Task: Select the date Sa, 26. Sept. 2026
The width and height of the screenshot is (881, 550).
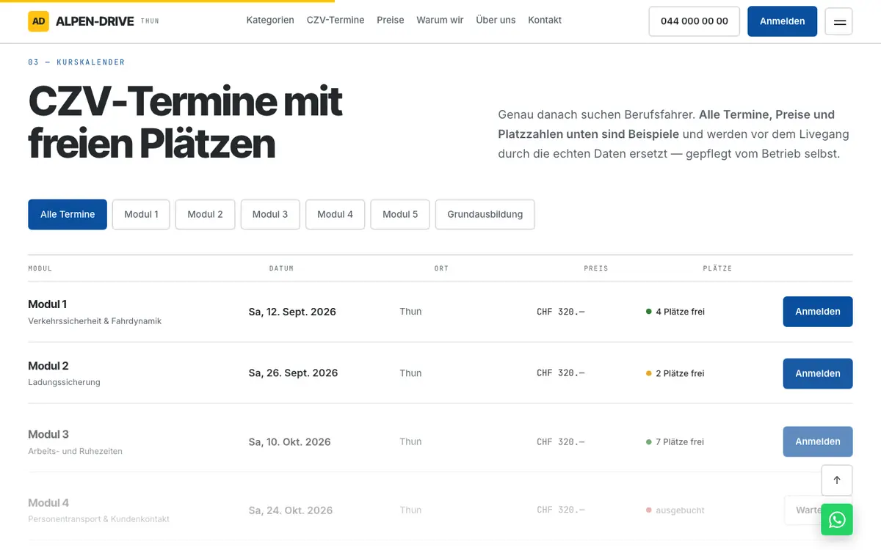Action: (x=294, y=373)
